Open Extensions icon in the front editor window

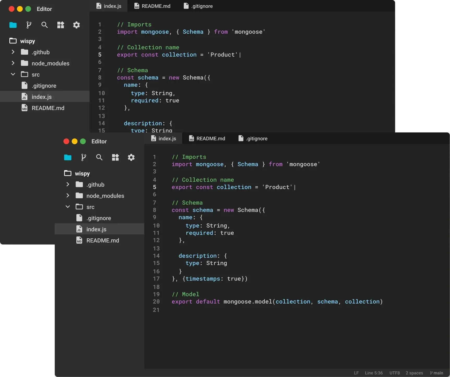(x=115, y=157)
